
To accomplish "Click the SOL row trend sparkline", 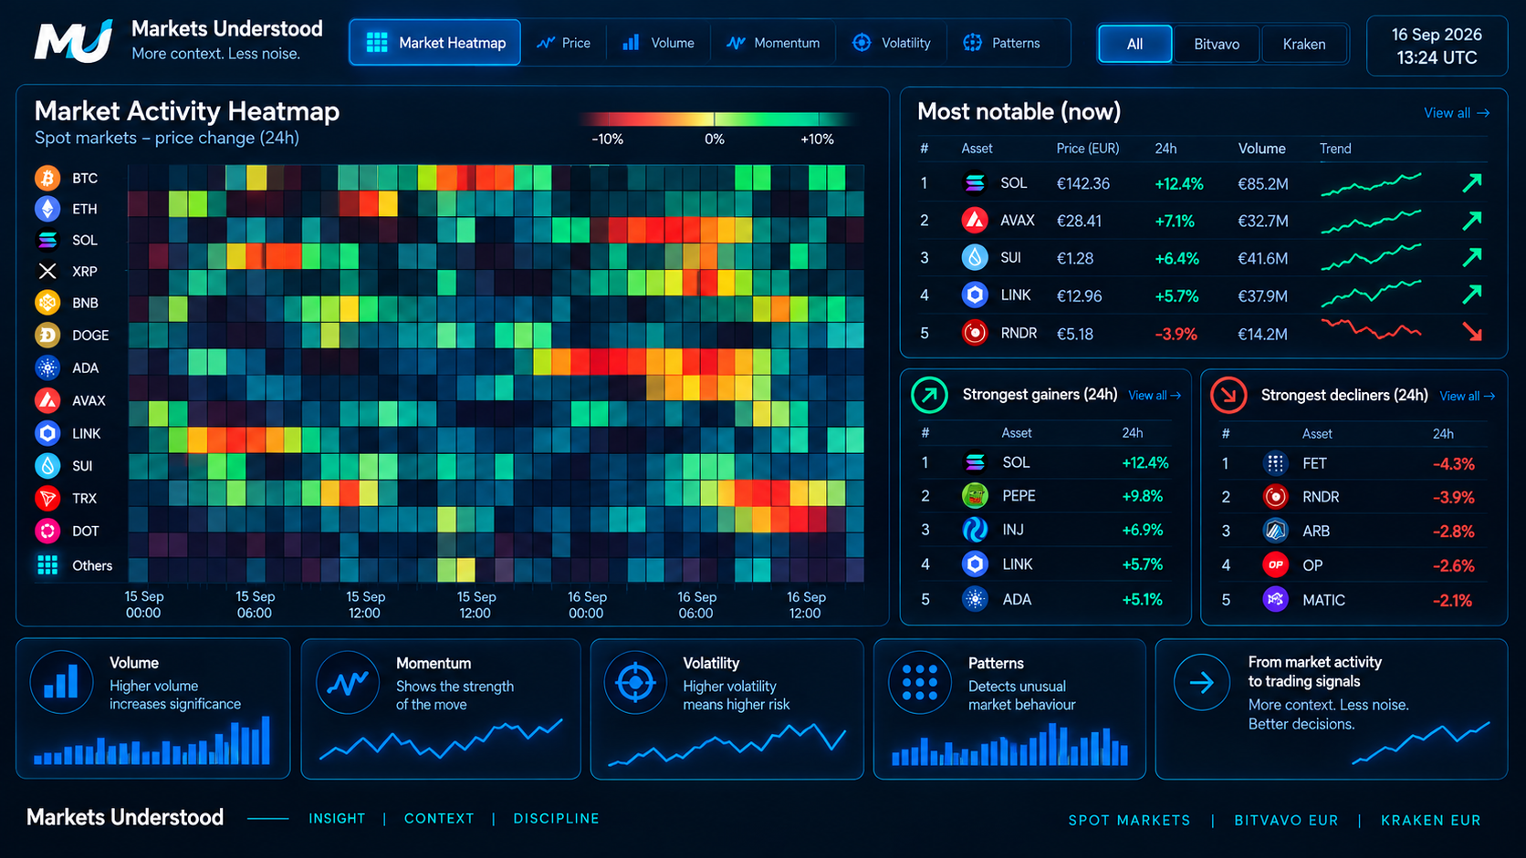I will point(1371,183).
